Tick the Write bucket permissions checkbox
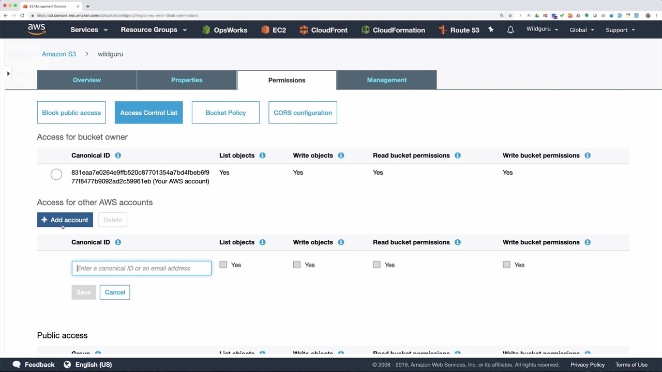Screen dimensions: 662x372 tap(506, 265)
